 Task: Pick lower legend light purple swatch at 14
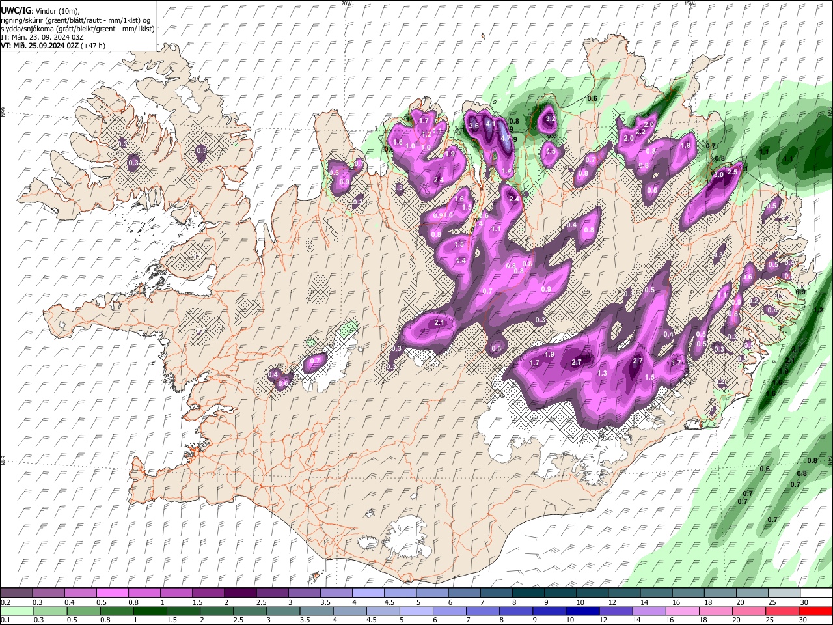pos(649,611)
